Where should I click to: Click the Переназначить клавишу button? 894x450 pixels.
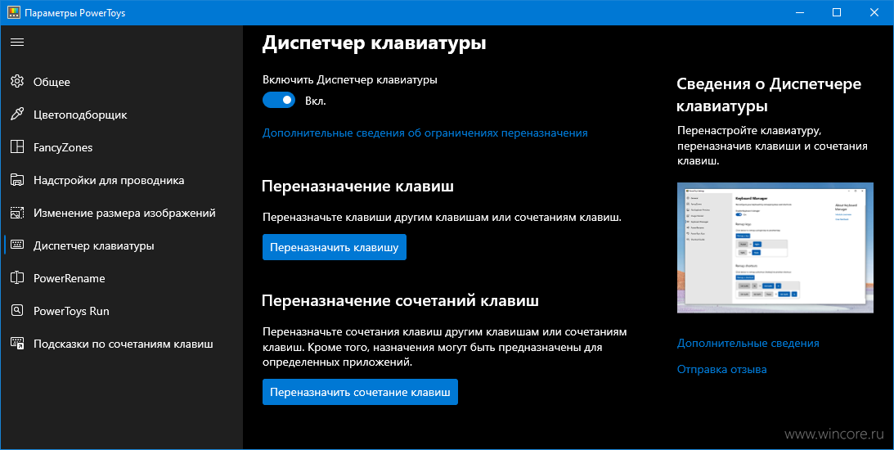(x=334, y=247)
